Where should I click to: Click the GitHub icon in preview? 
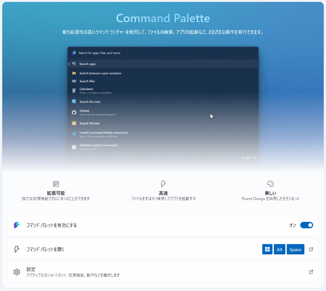pyautogui.click(x=74, y=112)
